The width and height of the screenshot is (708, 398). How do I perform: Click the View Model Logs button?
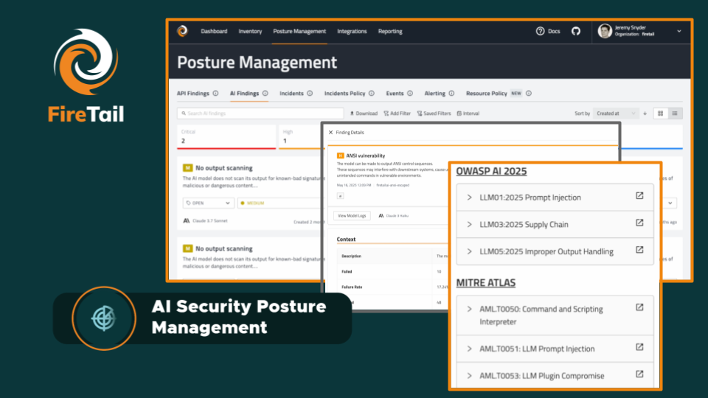pos(352,216)
